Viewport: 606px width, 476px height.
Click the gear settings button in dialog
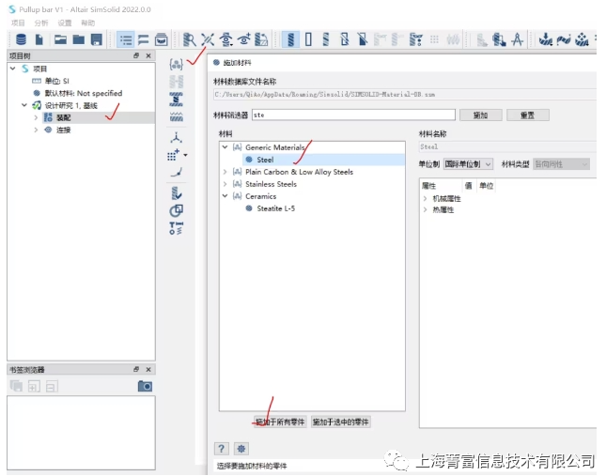coord(241,448)
